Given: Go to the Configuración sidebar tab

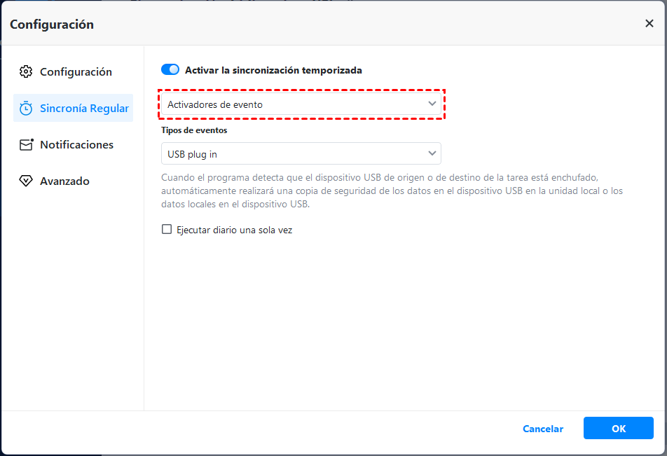Looking at the screenshot, I should 76,72.
